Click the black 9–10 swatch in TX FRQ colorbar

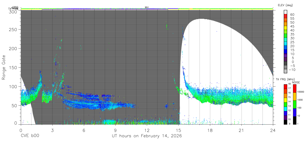pyautogui.click(x=285, y=122)
